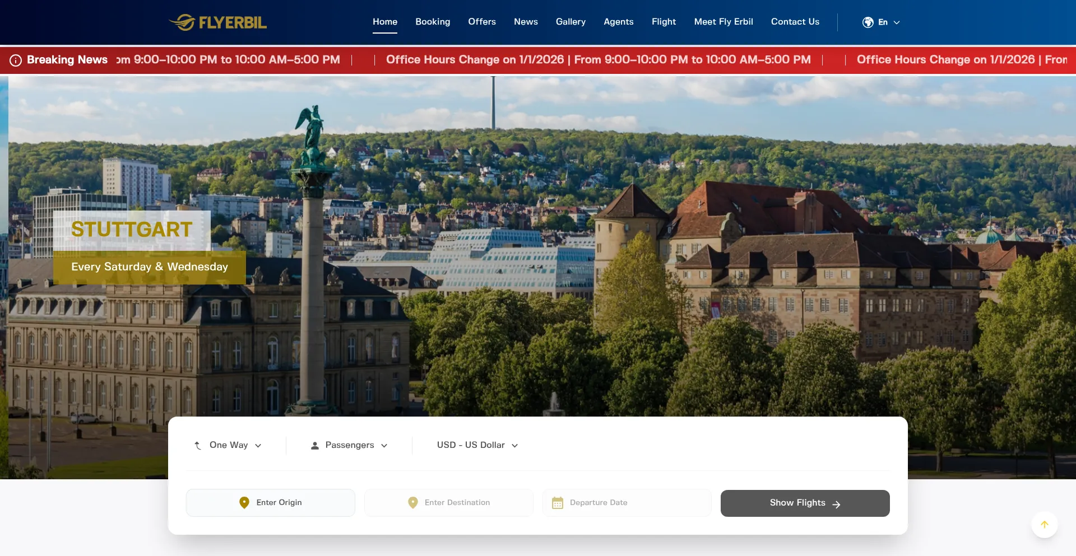
Task: Expand the En language chevron
Action: pyautogui.click(x=897, y=22)
